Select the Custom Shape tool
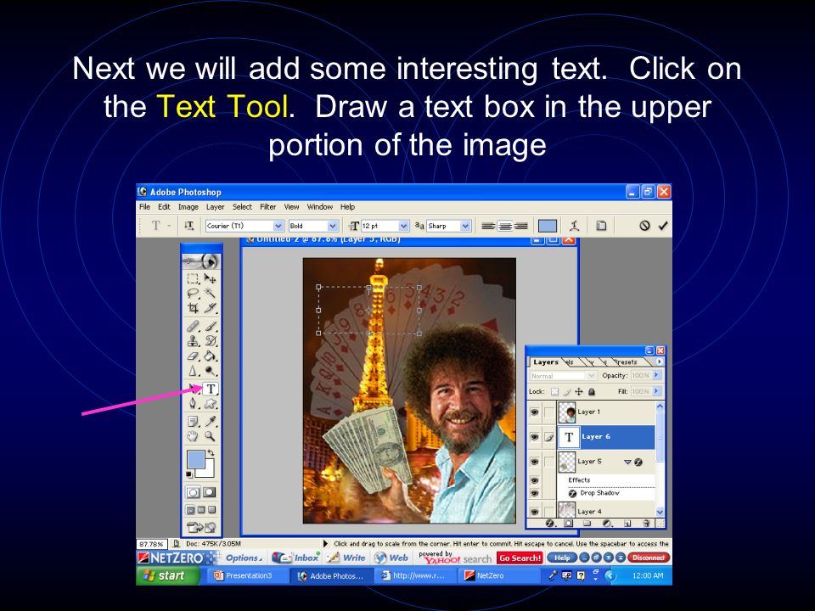Image resolution: width=815 pixels, height=611 pixels. 210,404
